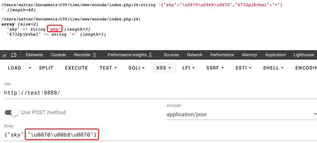
Task: Expand the XSS payload menu
Action: tap(163, 68)
